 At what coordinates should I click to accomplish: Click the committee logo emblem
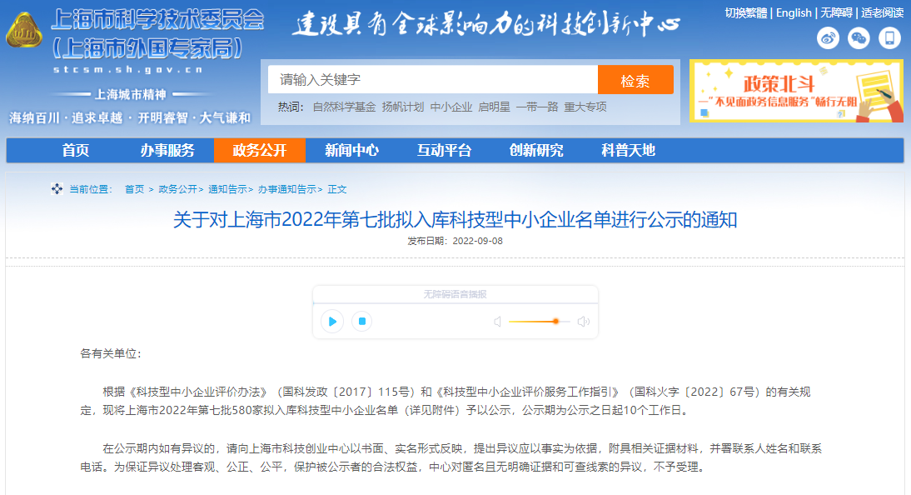26,36
